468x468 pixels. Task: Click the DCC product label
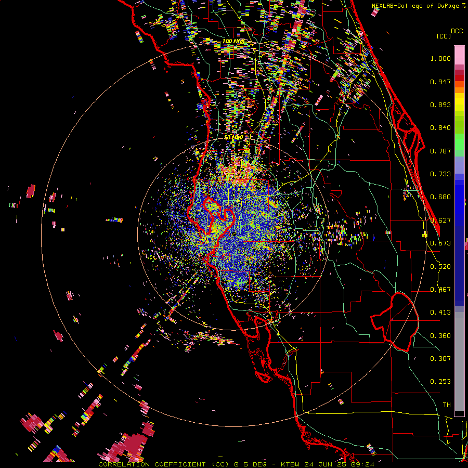click(x=457, y=31)
